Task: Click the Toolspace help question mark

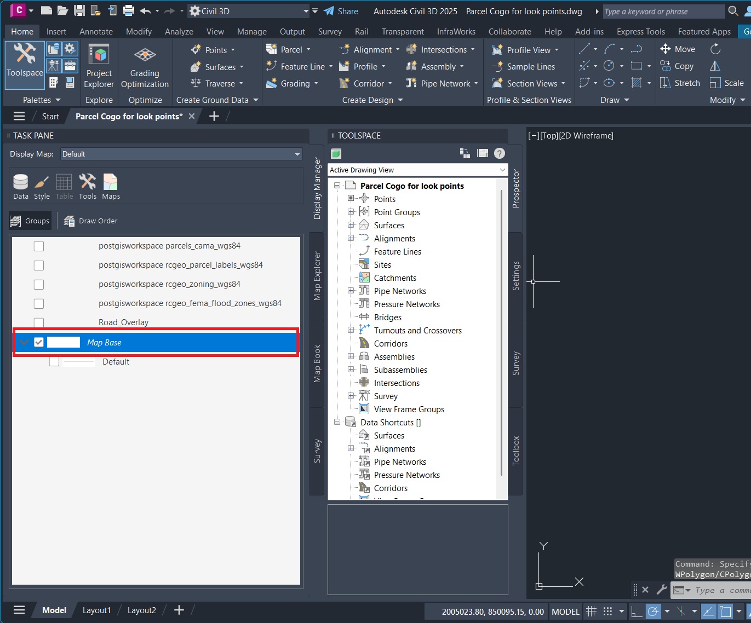Action: [x=499, y=153]
